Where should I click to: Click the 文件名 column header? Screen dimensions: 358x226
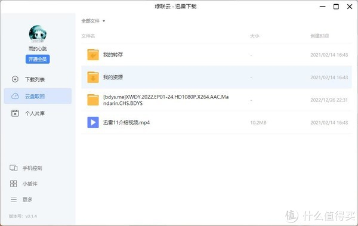[x=88, y=36]
